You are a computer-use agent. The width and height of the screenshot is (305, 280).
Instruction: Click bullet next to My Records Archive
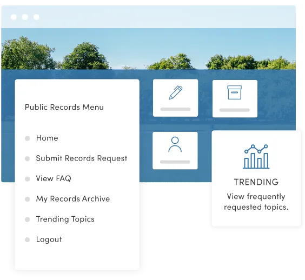pos(28,199)
